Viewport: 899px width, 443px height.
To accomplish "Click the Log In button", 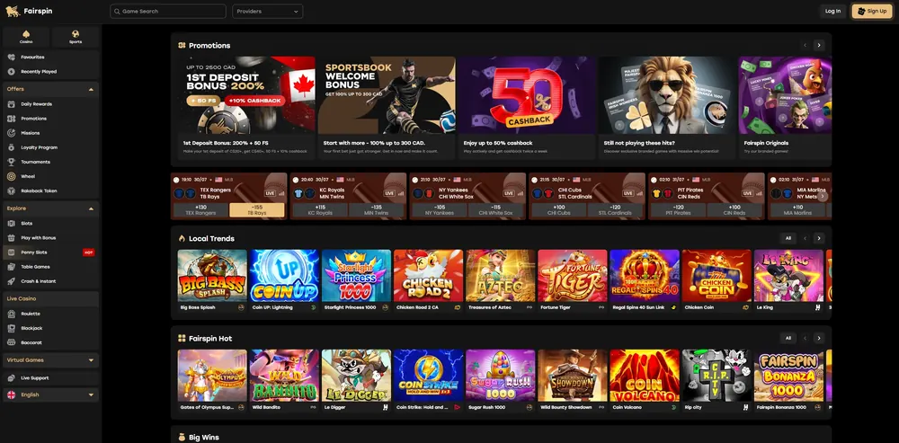I will tap(832, 11).
